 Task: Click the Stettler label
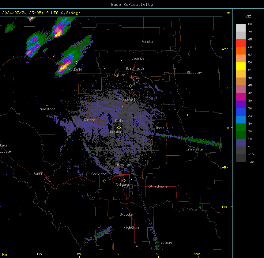point(194,73)
